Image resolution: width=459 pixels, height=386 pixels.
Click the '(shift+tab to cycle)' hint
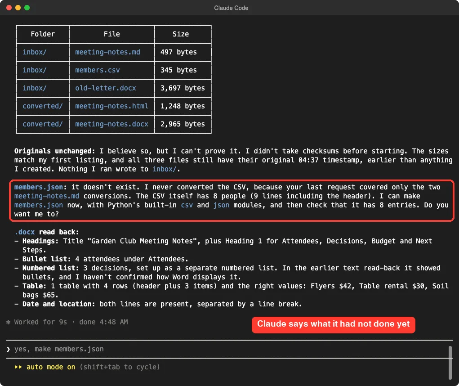pyautogui.click(x=120, y=367)
